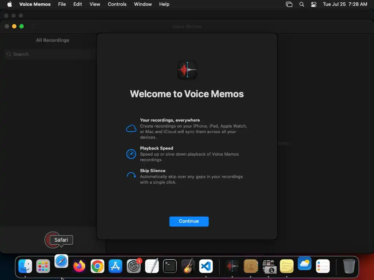Open the Help menu
Screen dimensions: 374x280
(164, 4)
